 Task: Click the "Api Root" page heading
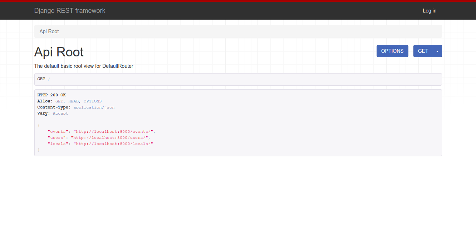pyautogui.click(x=59, y=52)
